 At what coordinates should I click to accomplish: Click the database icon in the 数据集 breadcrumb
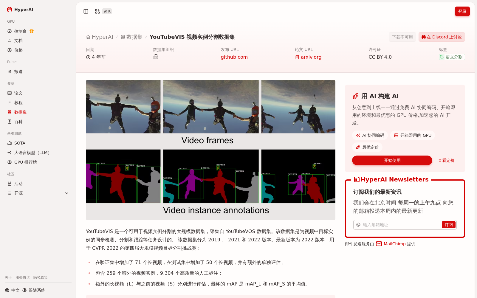click(123, 37)
